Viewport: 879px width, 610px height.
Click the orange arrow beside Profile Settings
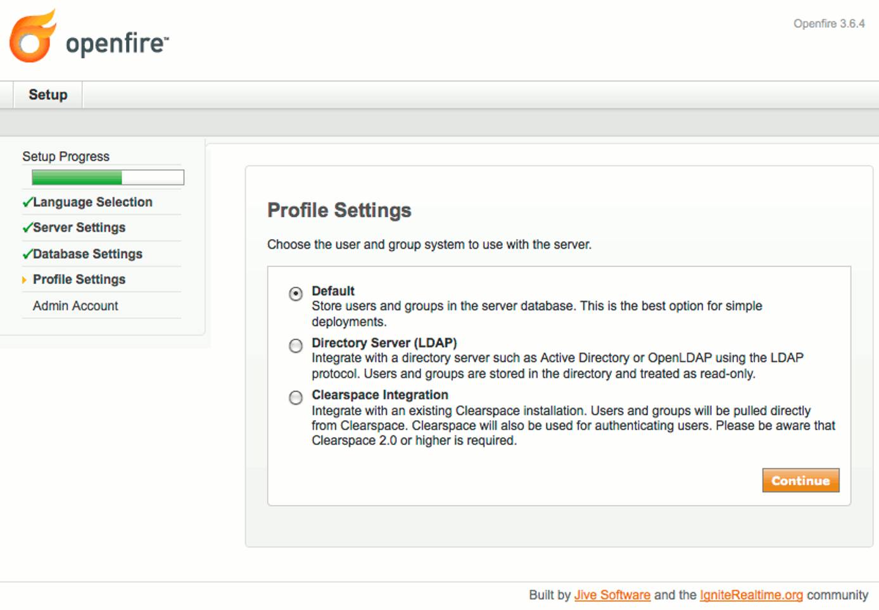(24, 279)
